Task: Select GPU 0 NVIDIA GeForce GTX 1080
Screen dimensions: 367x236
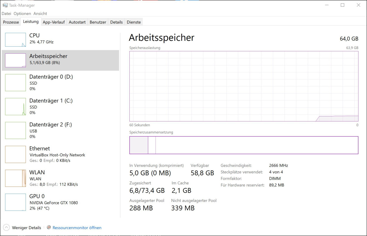Action: (60, 202)
